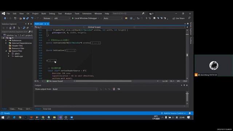Open the Extensions menu

pos(87,13)
